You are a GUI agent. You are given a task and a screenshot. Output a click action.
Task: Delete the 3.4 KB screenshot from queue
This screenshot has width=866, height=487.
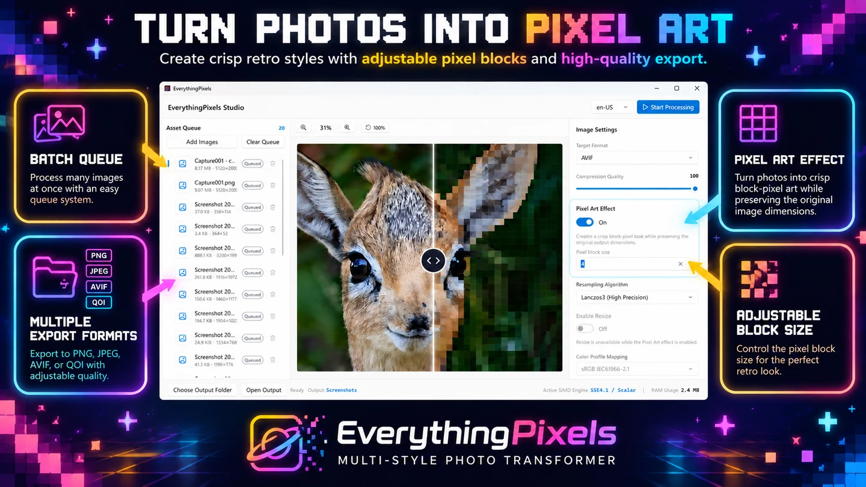(x=272, y=229)
